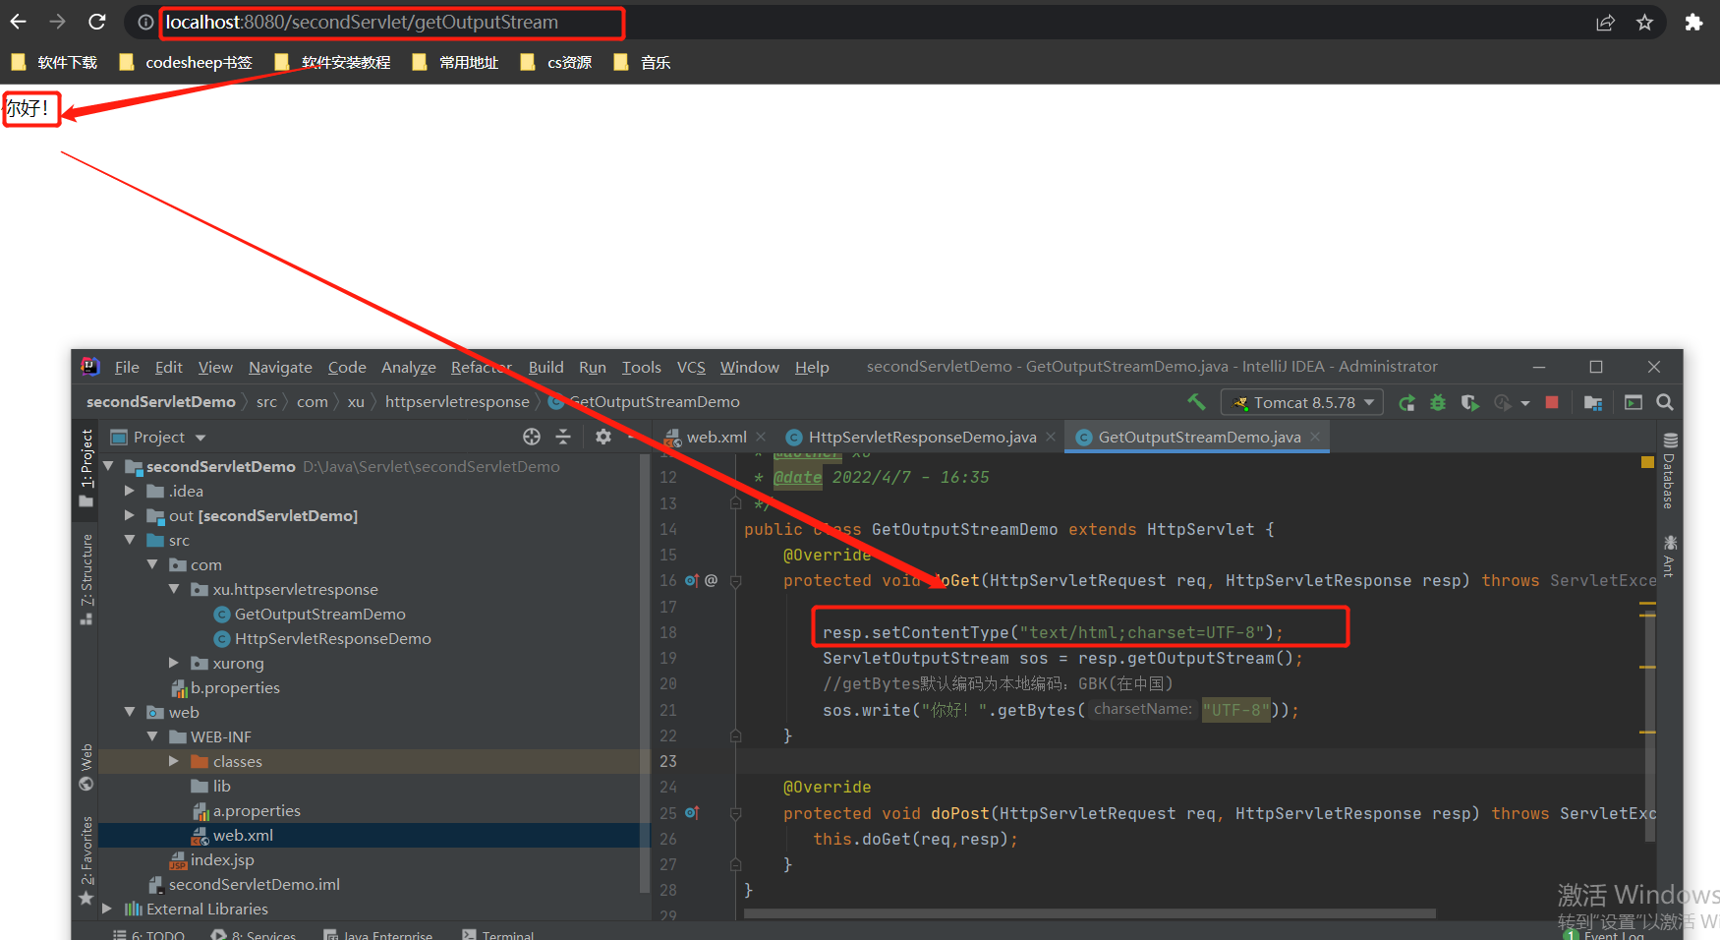
Task: Open the 软件下载 bookmark folder
Action: tap(54, 62)
